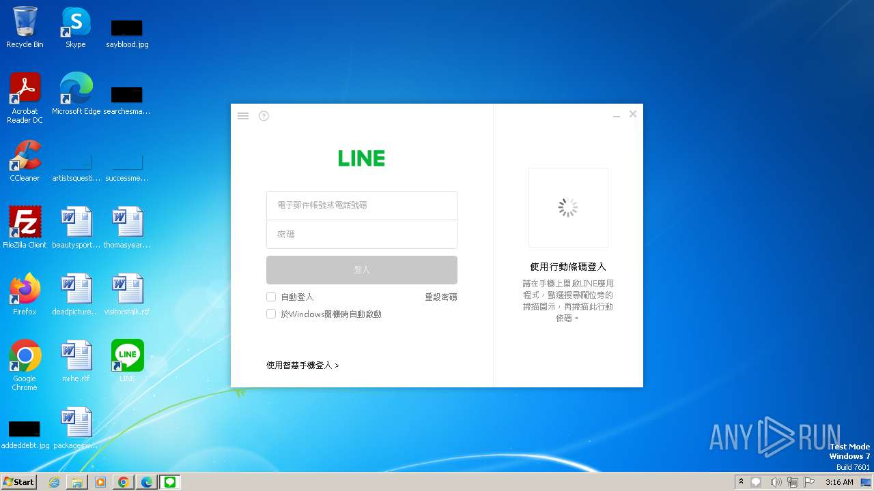Screen dimensions: 874x491
Task: Select the beautysport... Word document
Action: pos(76,228)
